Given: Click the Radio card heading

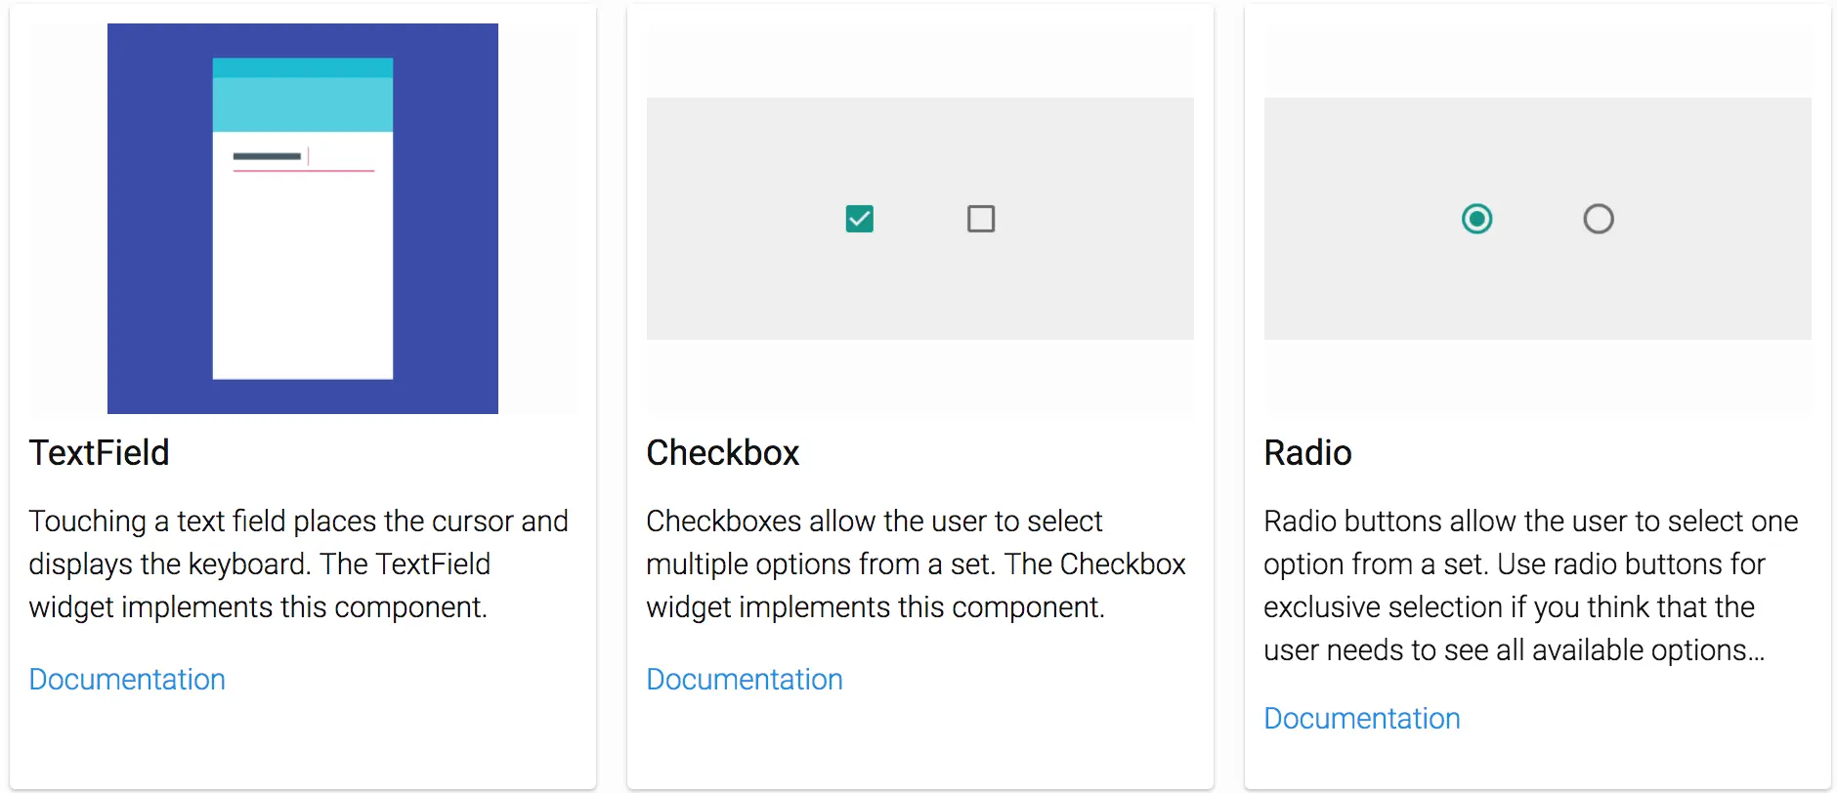Looking at the screenshot, I should [1307, 453].
